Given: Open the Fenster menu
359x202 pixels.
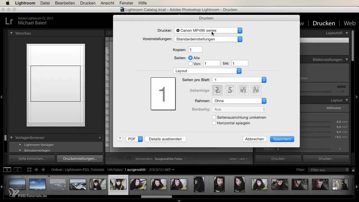Looking at the screenshot, I should (x=126, y=3).
